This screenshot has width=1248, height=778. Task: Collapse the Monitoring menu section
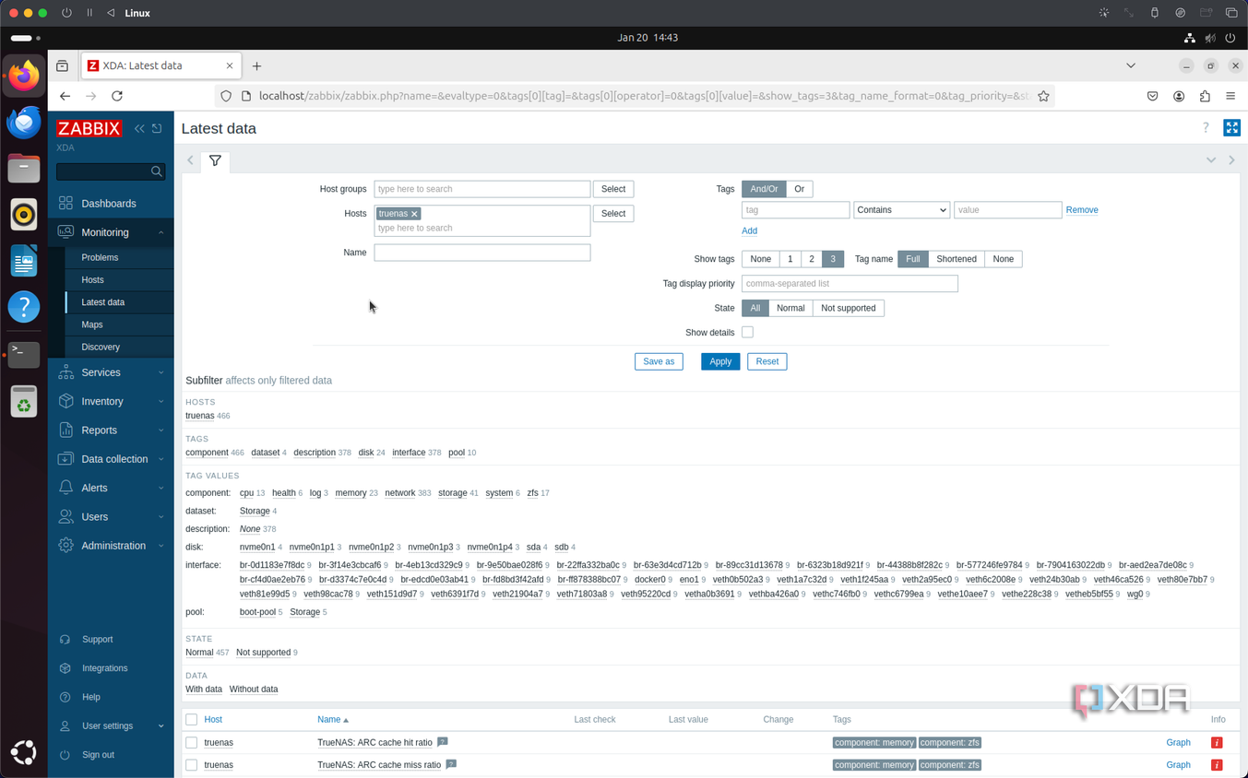click(x=111, y=232)
